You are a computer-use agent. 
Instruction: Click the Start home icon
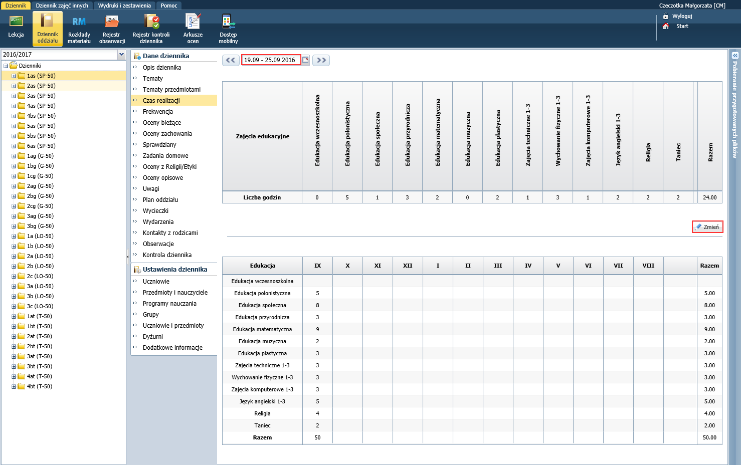point(666,26)
